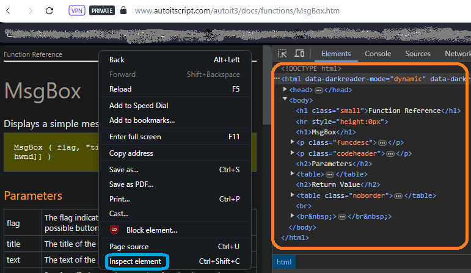Choose Inspect element
Image resolution: width=471 pixels, height=273 pixels.
click(x=175, y=261)
